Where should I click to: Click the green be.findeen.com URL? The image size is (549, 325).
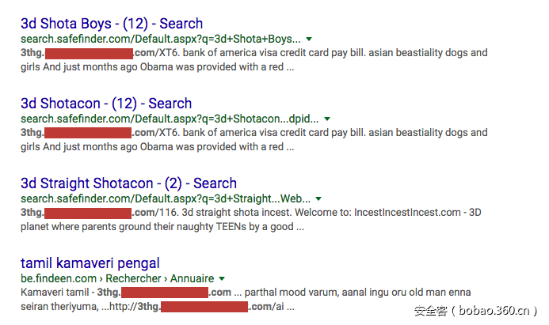coord(51,278)
